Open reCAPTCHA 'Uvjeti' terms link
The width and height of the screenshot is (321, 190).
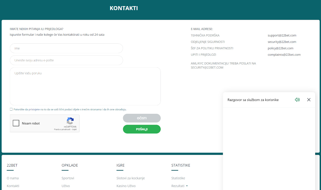[74, 130]
